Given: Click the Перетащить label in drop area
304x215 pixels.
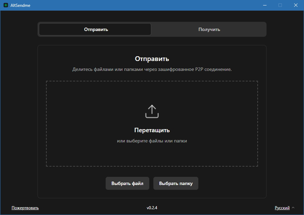Looking at the screenshot, I should (152, 130).
